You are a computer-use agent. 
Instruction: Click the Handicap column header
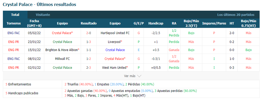point(156,23)
